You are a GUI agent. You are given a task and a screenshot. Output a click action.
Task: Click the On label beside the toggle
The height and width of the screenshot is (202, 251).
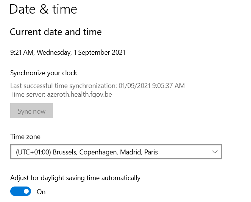coord(41,192)
